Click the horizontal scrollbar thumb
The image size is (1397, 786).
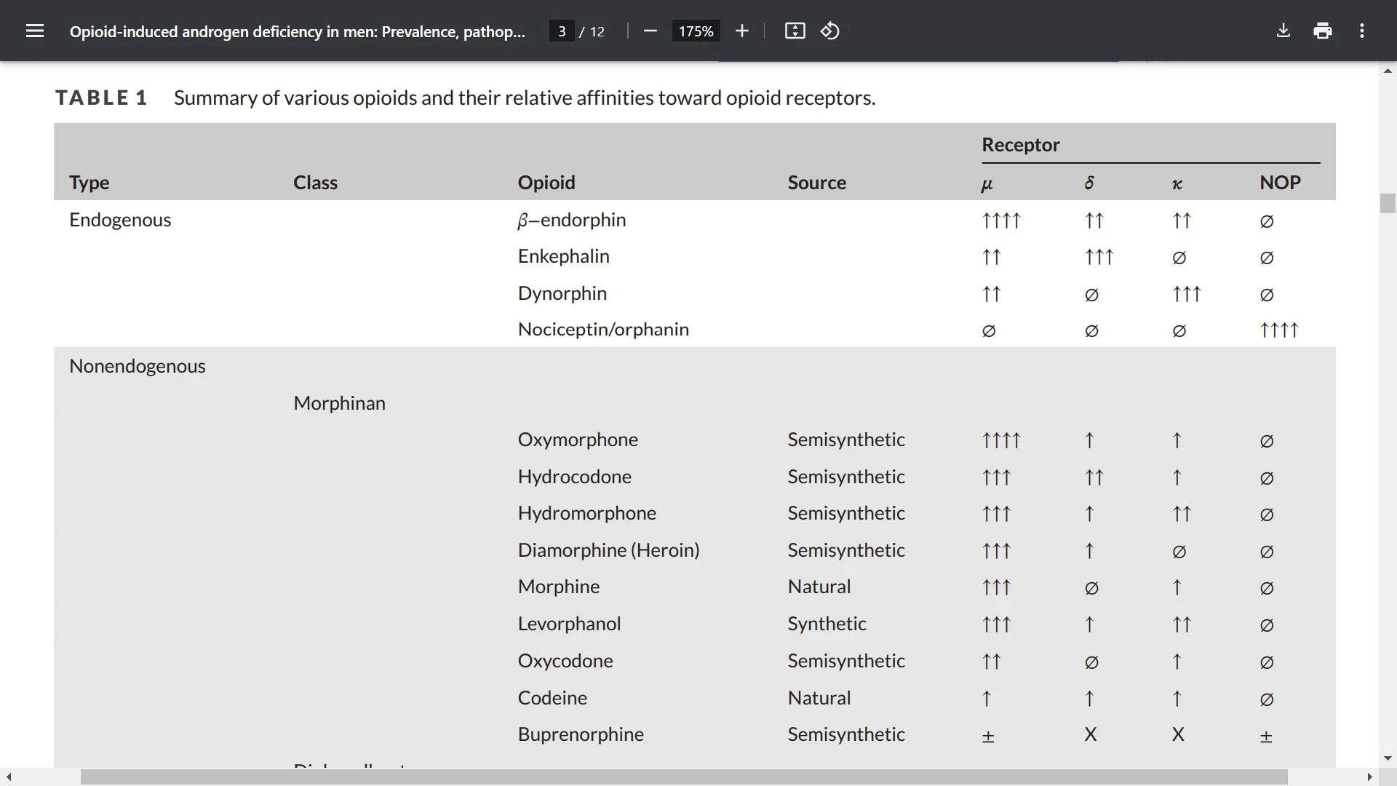click(684, 777)
